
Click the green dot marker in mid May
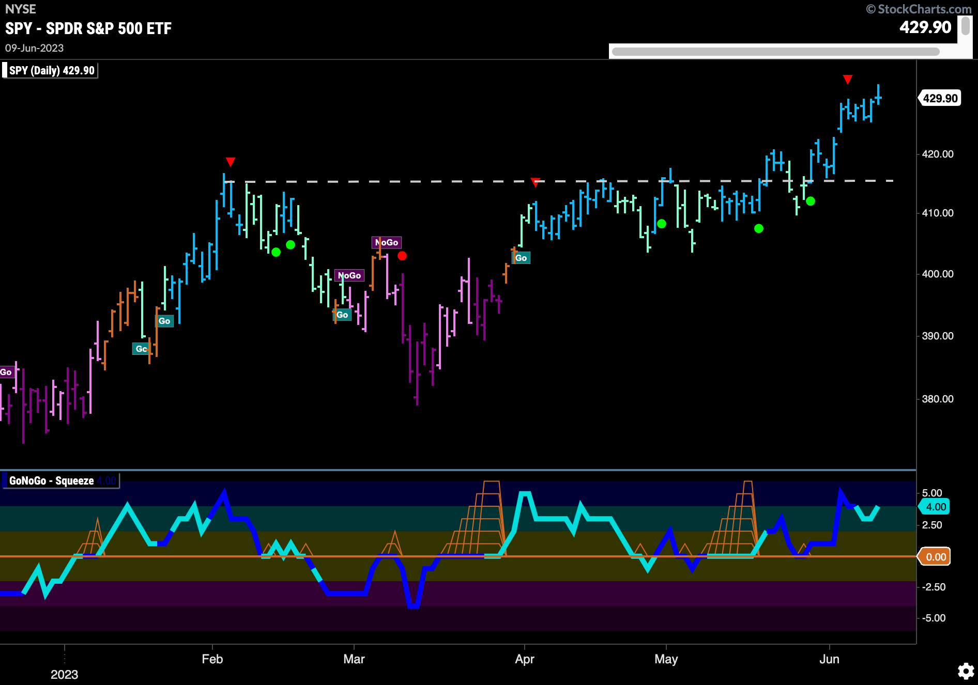pos(759,228)
